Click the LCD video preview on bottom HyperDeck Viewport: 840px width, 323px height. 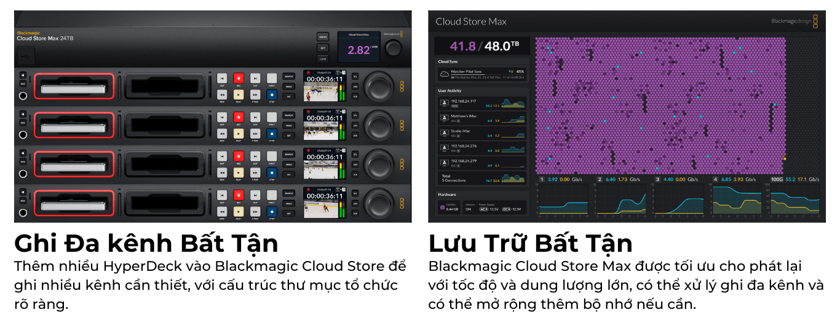coord(321,208)
